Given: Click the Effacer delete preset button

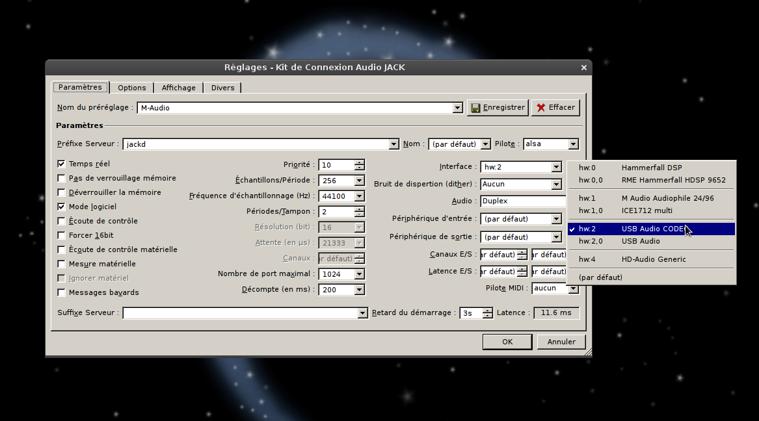Looking at the screenshot, I should click(x=555, y=108).
